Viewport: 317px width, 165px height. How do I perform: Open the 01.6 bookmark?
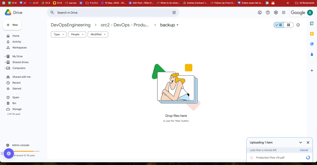(x=12, y=3)
